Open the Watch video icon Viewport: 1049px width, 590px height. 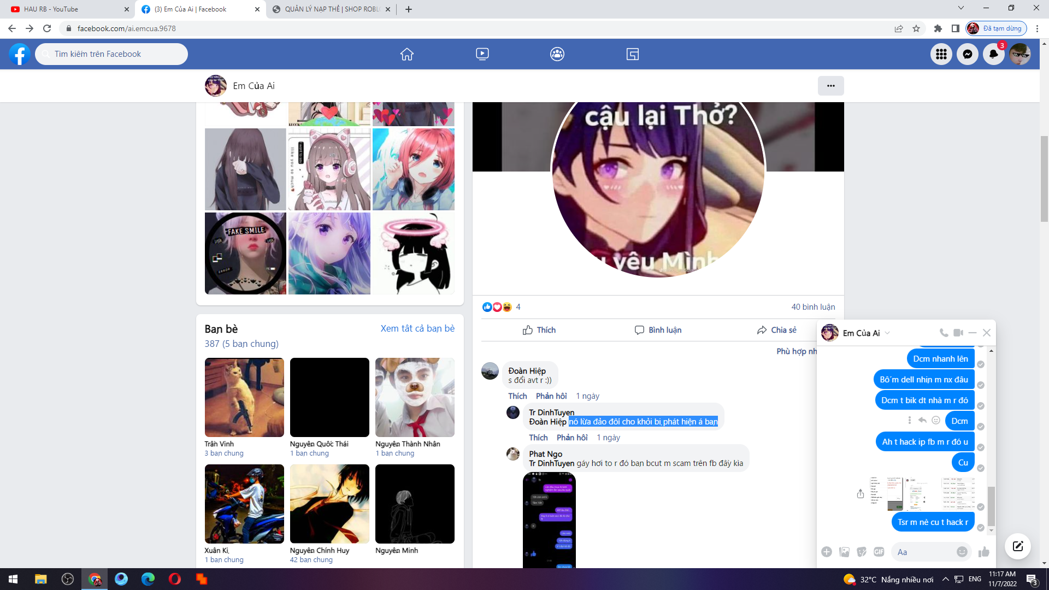coord(482,54)
